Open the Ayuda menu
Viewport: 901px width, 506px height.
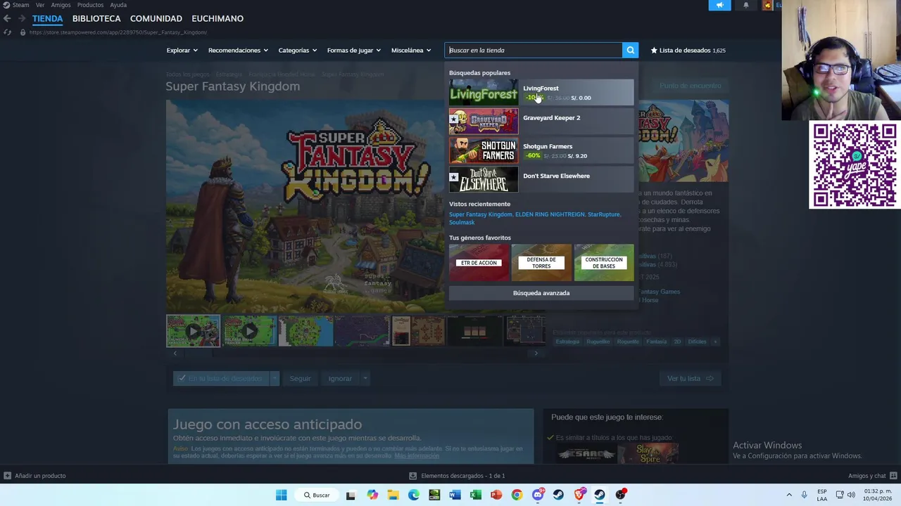[118, 5]
